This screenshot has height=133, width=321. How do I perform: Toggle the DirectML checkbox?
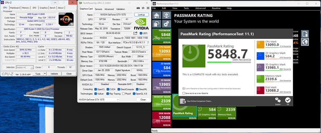[137, 89]
